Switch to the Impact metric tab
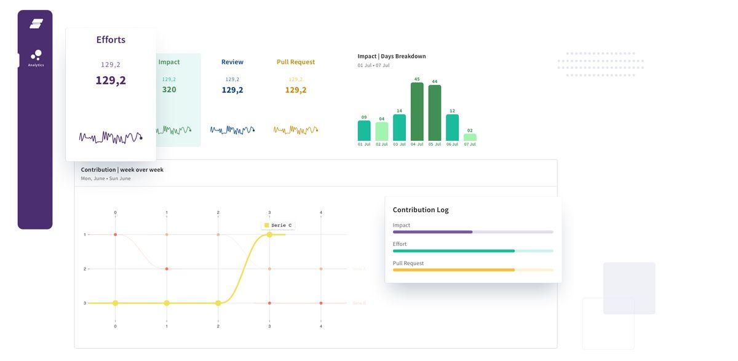 169,62
